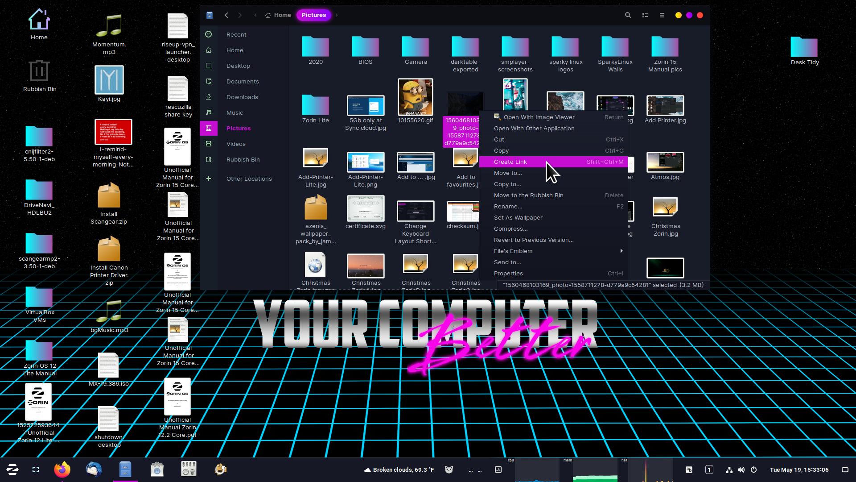Click the Pictures path button
The image size is (856, 482).
pos(313,15)
